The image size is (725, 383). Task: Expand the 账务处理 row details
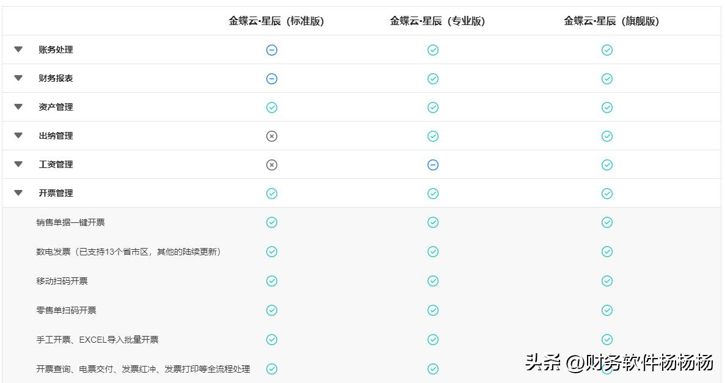[x=18, y=50]
